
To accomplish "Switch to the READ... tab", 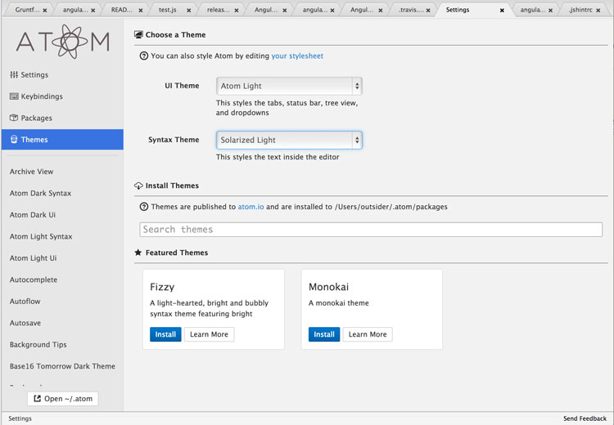I will (x=122, y=10).
